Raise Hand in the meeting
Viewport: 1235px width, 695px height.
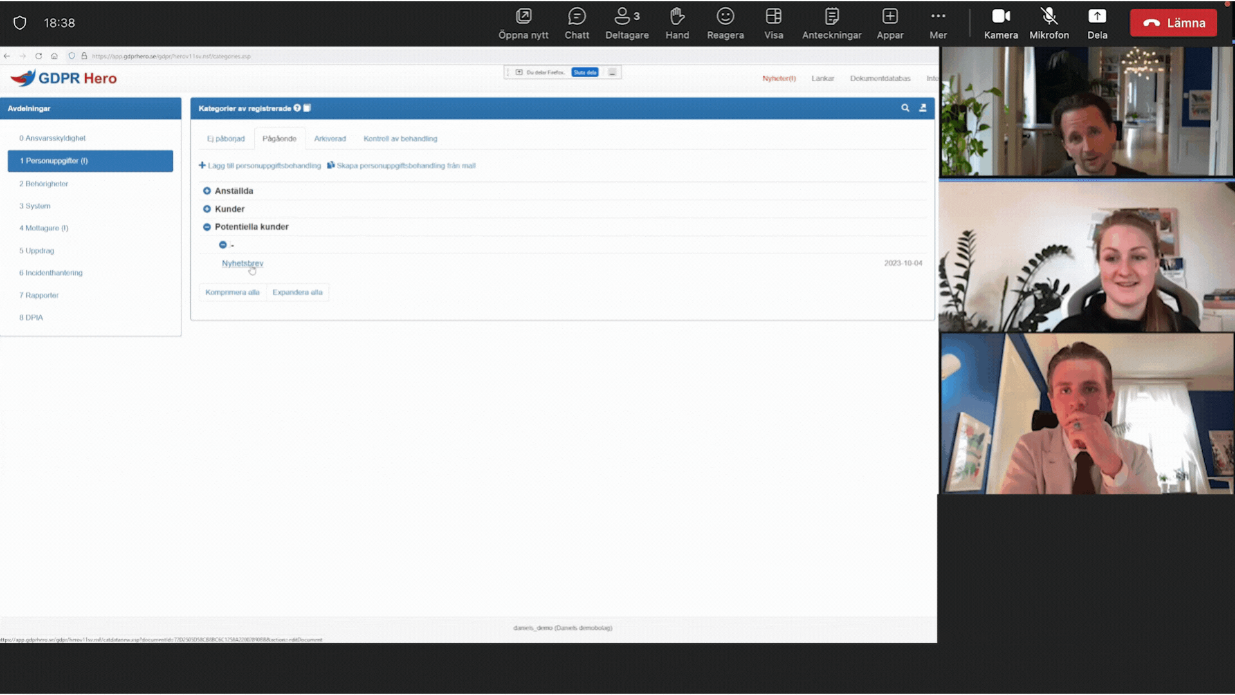tap(677, 23)
